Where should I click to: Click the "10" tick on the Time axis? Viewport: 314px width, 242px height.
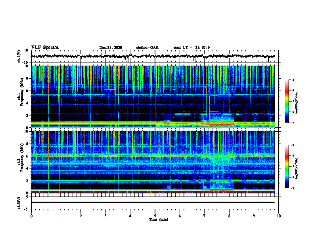pos(279,216)
